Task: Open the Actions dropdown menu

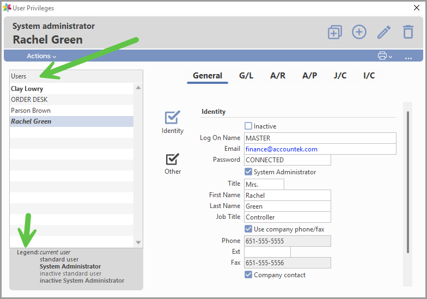Action: 41,56
